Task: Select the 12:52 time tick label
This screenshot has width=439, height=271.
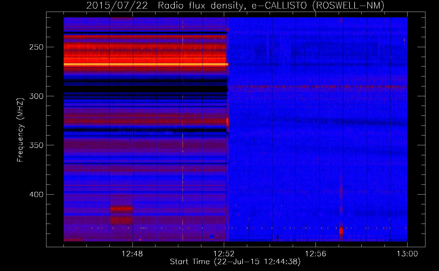Action: pyautogui.click(x=224, y=254)
